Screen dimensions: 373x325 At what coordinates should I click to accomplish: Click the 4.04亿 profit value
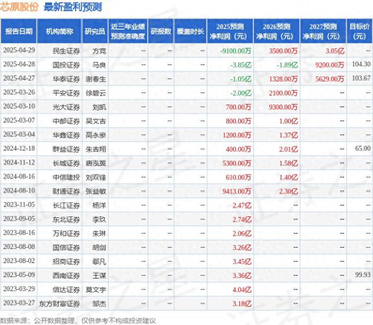(242, 290)
